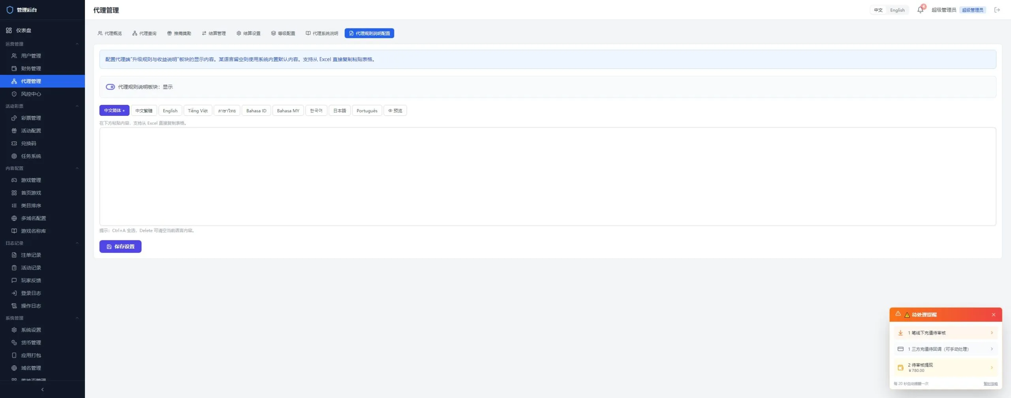Toggle the 代理规则说明板块 display switch
The height and width of the screenshot is (398, 1011).
[x=110, y=87]
